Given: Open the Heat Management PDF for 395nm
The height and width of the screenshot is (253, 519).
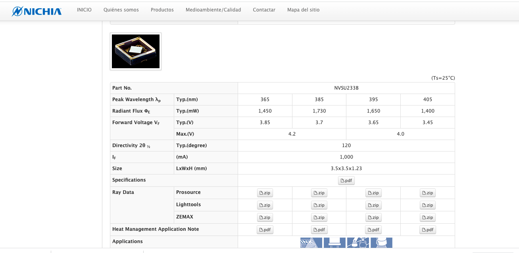Looking at the screenshot, I should tap(373, 230).
